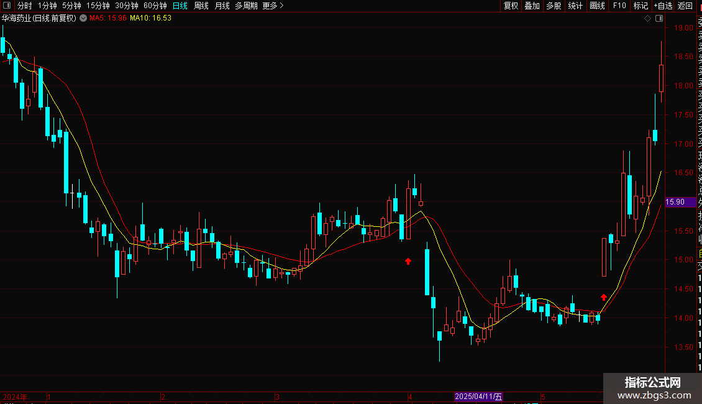Click the 16.50 price axis label

[683, 172]
